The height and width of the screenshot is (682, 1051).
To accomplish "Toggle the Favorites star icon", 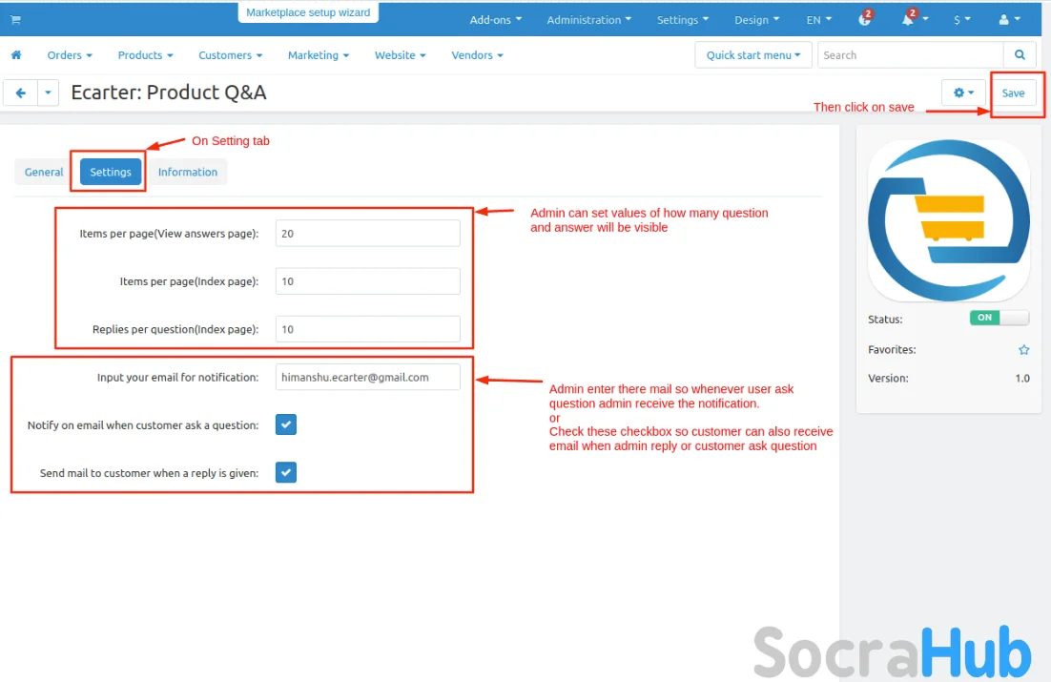I will (x=1023, y=349).
